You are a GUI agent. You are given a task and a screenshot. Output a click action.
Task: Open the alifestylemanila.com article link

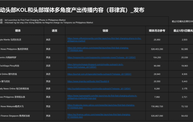104,40
